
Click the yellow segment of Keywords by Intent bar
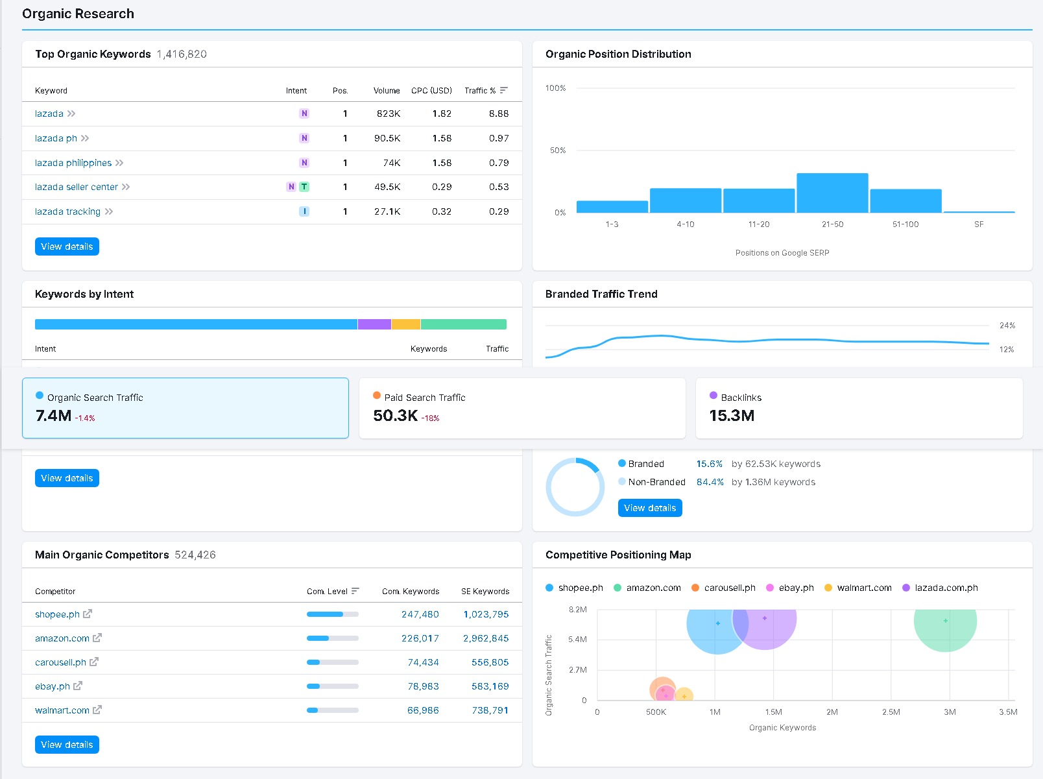pos(406,324)
